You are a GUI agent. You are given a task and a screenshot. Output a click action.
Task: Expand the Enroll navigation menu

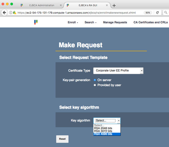tap(73, 22)
